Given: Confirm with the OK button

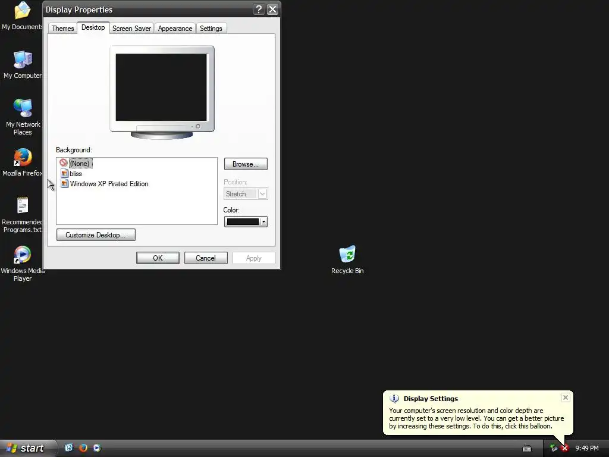Looking at the screenshot, I should pyautogui.click(x=158, y=258).
